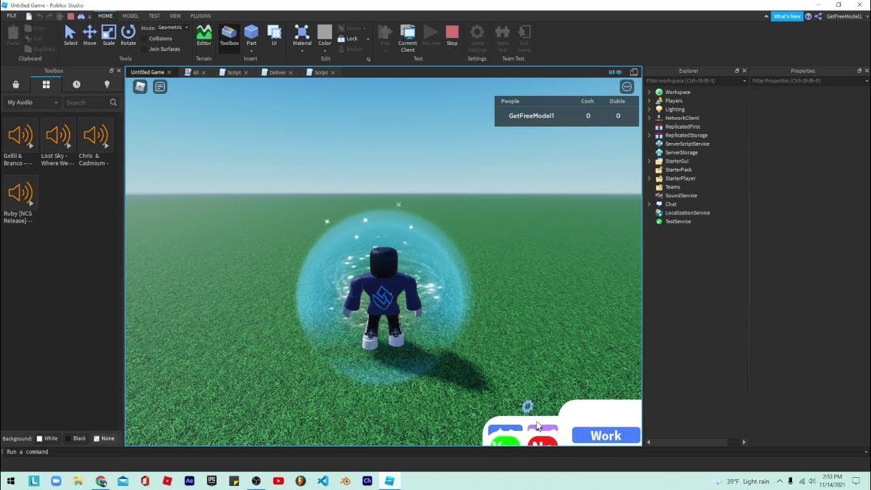This screenshot has width=871, height=490.
Task: Expand the ReplicatedStorage node
Action: point(649,135)
